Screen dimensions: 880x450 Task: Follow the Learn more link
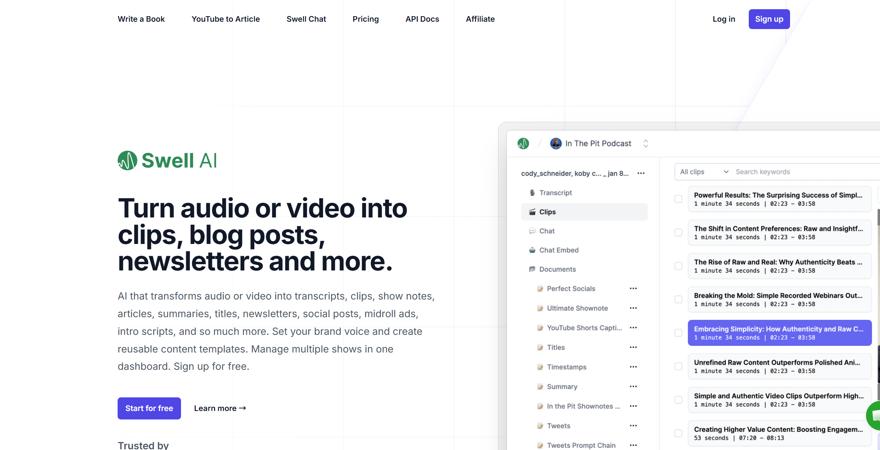[220, 408]
